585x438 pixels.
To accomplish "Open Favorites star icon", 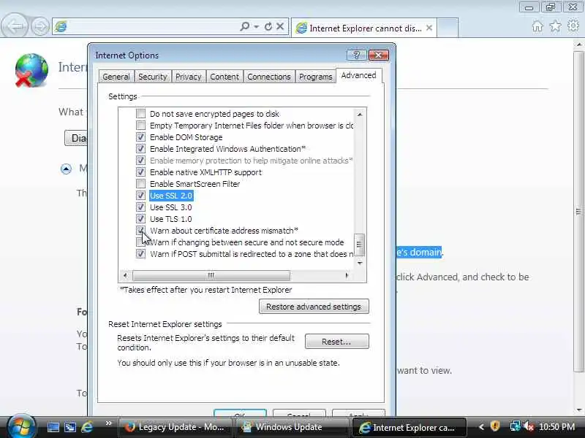I will pyautogui.click(x=555, y=26).
